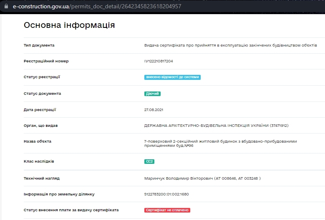
Task: Click the 'Основна інформація' heading
Action: pyautogui.click(x=69, y=25)
